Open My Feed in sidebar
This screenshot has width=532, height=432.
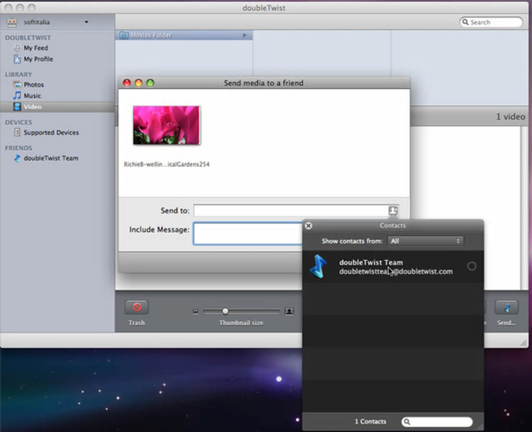tap(35, 48)
